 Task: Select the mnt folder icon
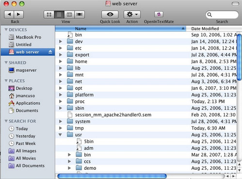click(x=70, y=75)
